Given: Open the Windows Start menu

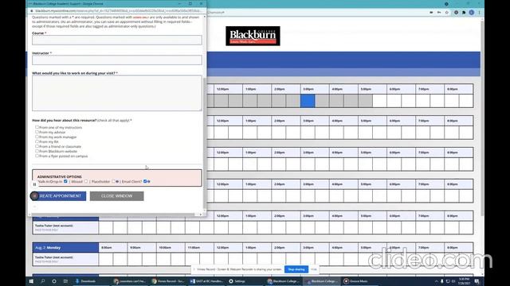Looking at the screenshot, I should point(31,281).
